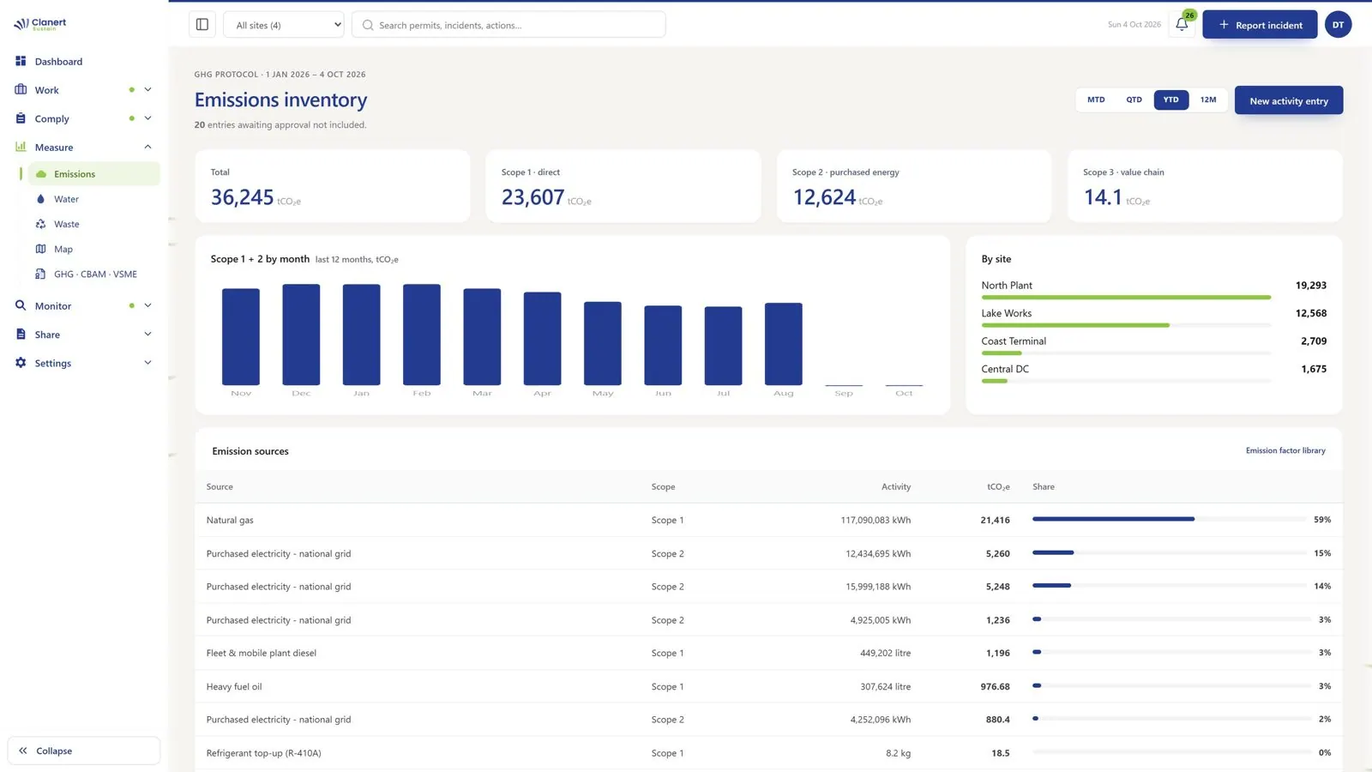Image resolution: width=1372 pixels, height=772 pixels.
Task: Click New activity entry button
Action: 1289,100
